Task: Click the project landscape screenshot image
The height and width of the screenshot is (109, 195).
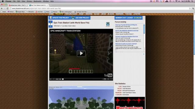Action: tap(81, 97)
